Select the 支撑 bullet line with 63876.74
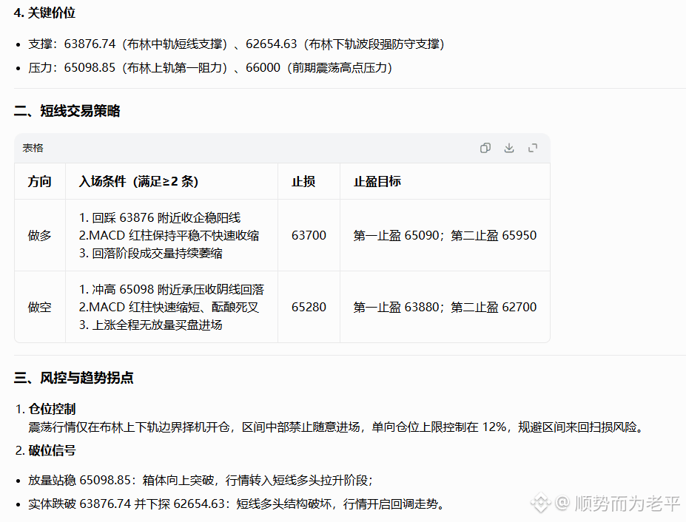Image resolution: width=686 pixels, height=522 pixels. 236,44
